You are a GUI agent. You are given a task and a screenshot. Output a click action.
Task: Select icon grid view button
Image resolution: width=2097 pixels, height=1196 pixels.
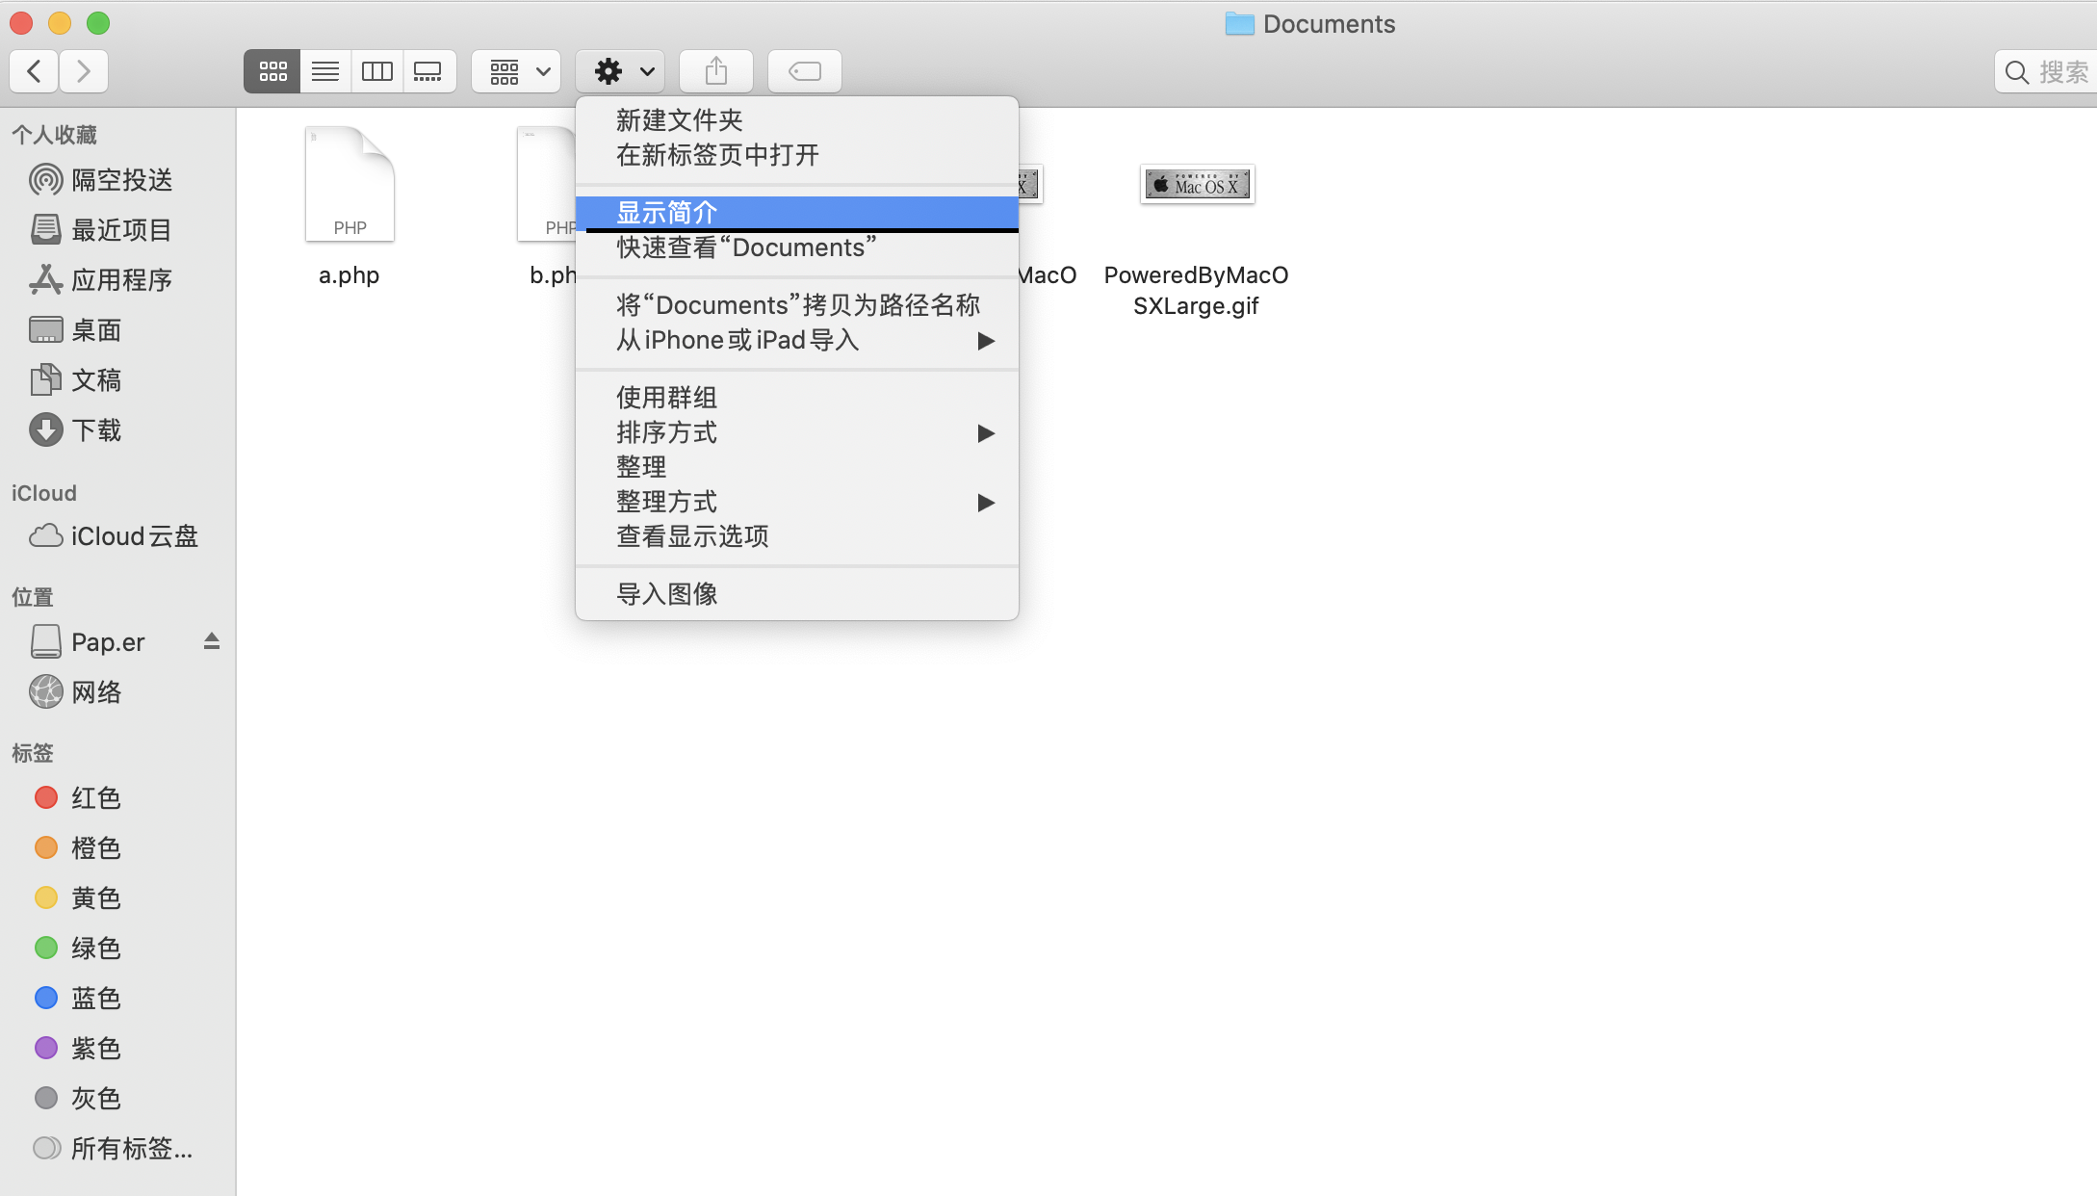click(272, 71)
